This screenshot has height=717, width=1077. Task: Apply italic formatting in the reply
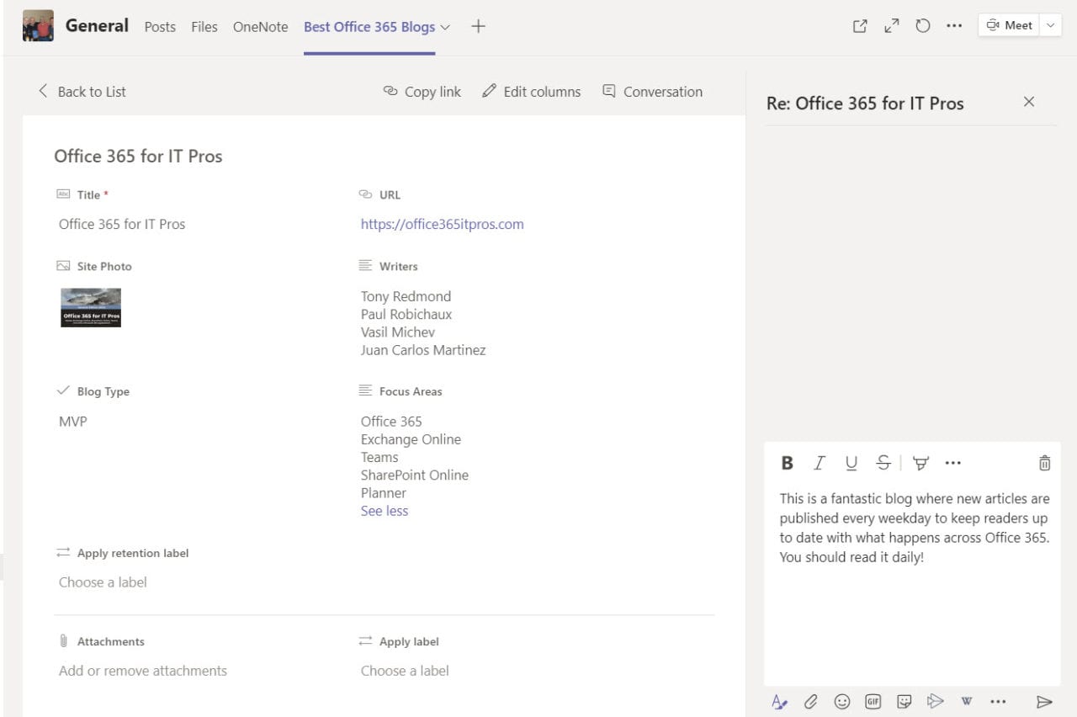[x=819, y=463]
